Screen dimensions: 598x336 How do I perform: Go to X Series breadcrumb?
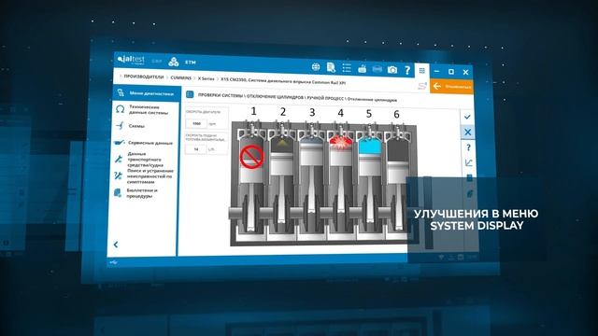coord(206,78)
